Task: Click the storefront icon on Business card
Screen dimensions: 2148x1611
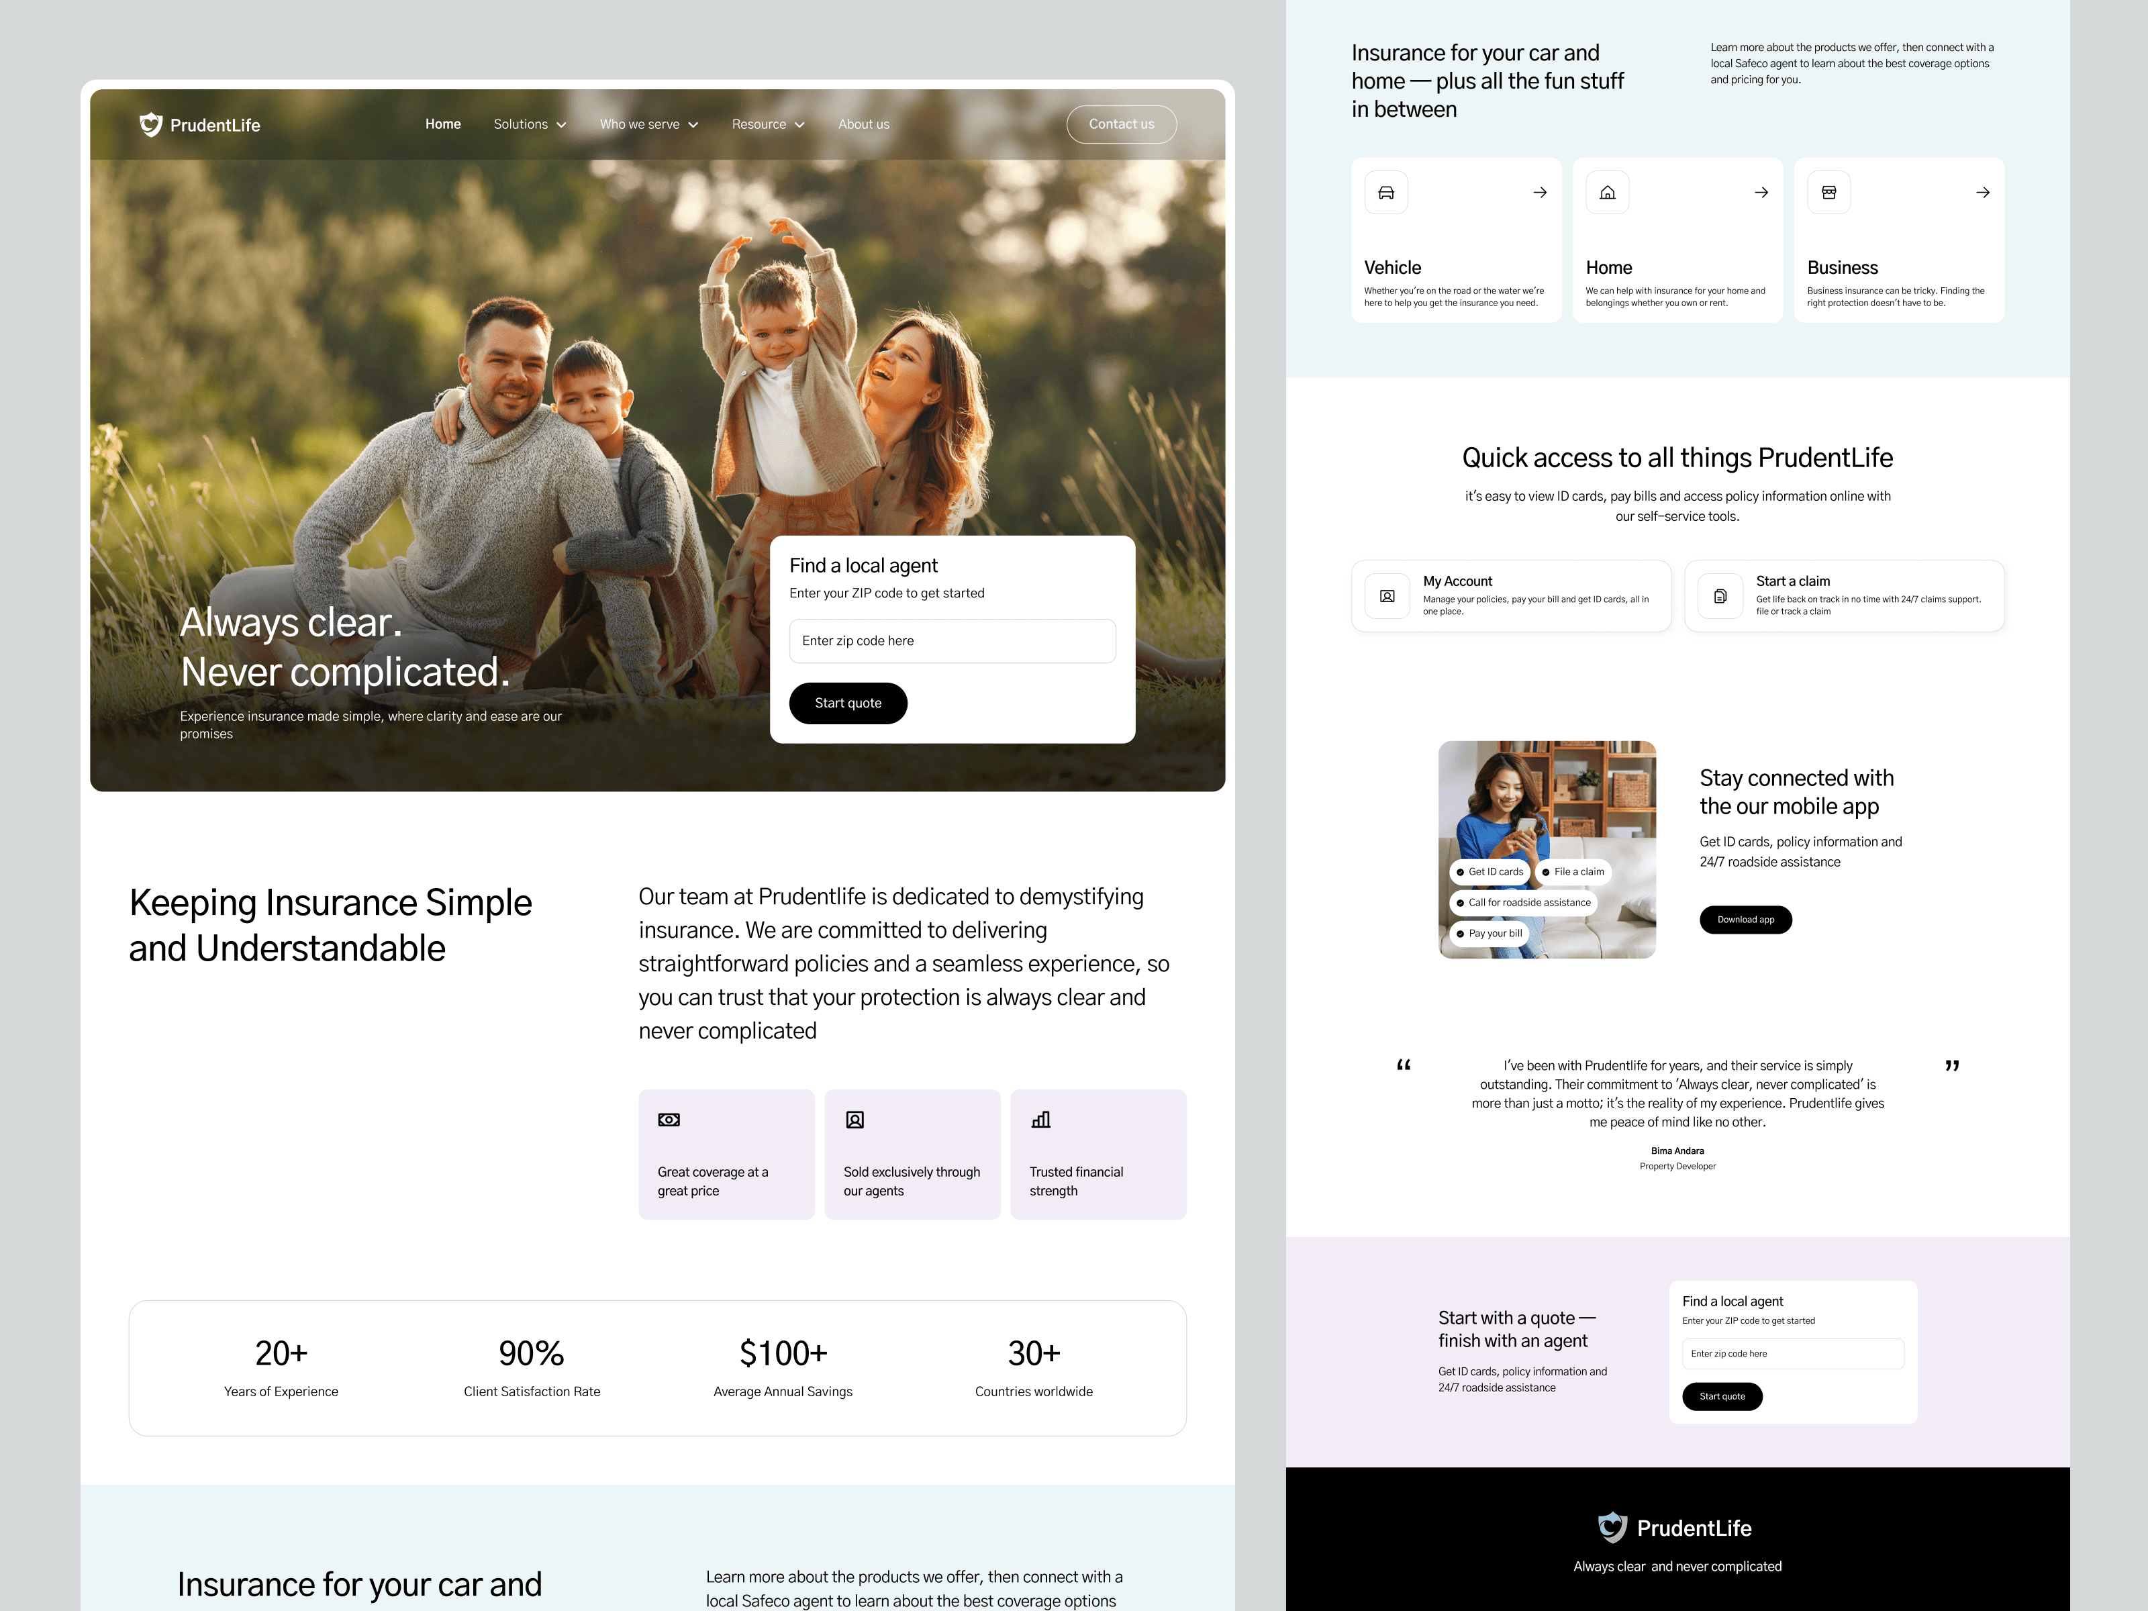Action: [1828, 192]
